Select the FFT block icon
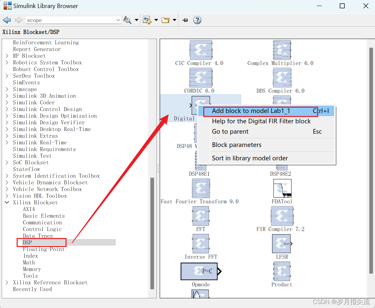Screen dimensions: 375x308 (x=201, y=216)
